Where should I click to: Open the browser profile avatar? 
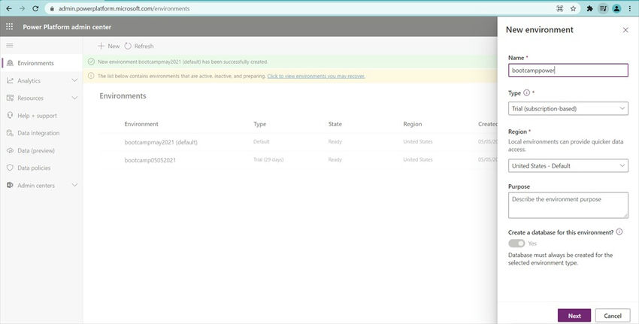[x=616, y=8]
